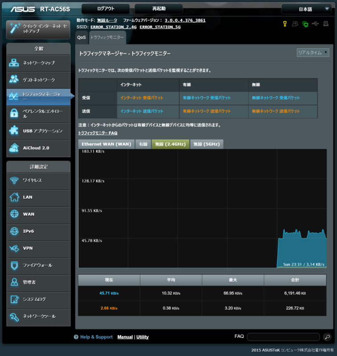
Task: Click the printer status icon in header
Action: 326,24
